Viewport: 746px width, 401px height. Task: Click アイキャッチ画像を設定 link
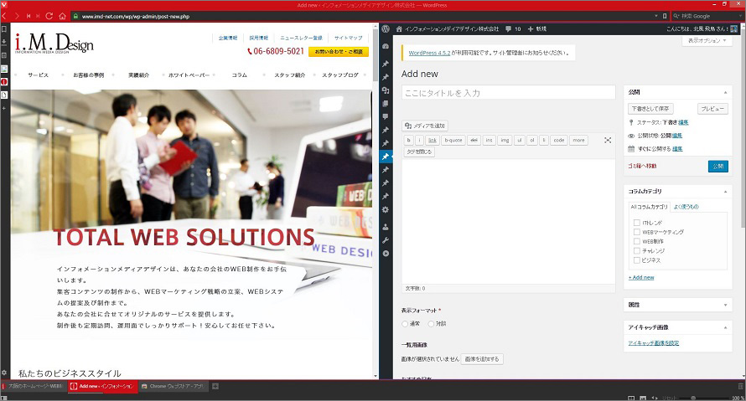[653, 343]
